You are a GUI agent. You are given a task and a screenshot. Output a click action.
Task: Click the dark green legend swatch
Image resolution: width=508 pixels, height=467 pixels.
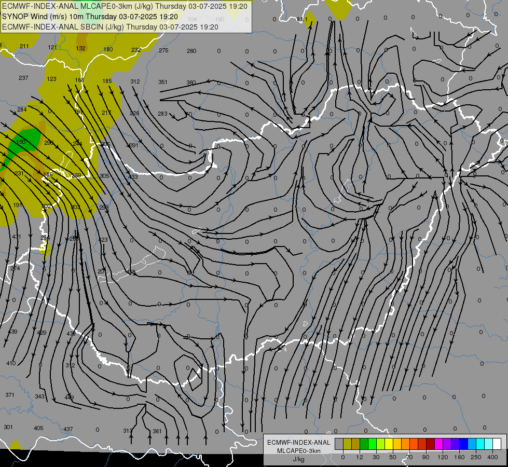point(364,444)
